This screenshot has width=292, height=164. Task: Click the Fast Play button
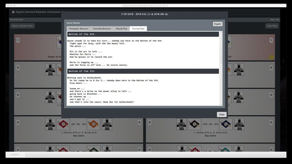(272, 26)
